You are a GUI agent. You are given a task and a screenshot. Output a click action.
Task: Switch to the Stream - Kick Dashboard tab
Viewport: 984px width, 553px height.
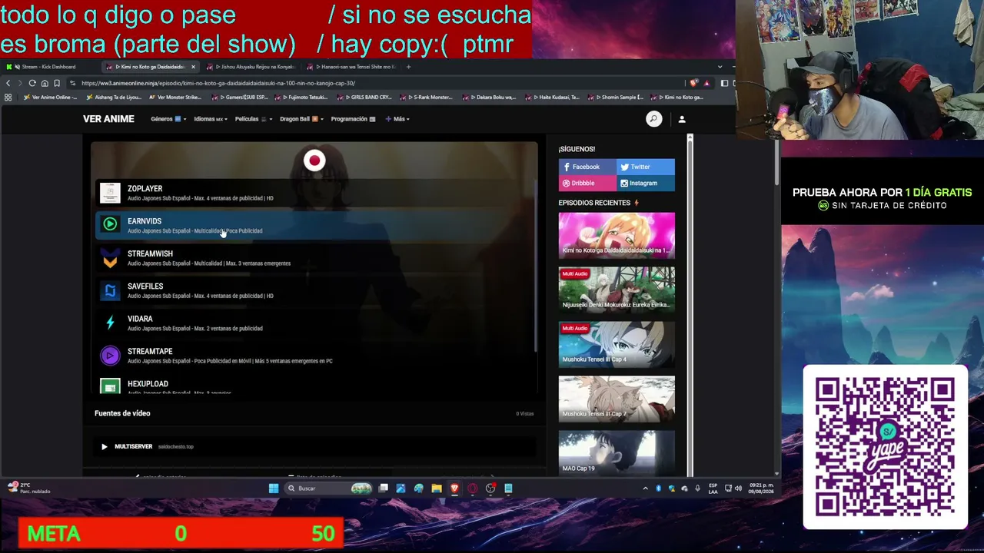click(x=50, y=67)
